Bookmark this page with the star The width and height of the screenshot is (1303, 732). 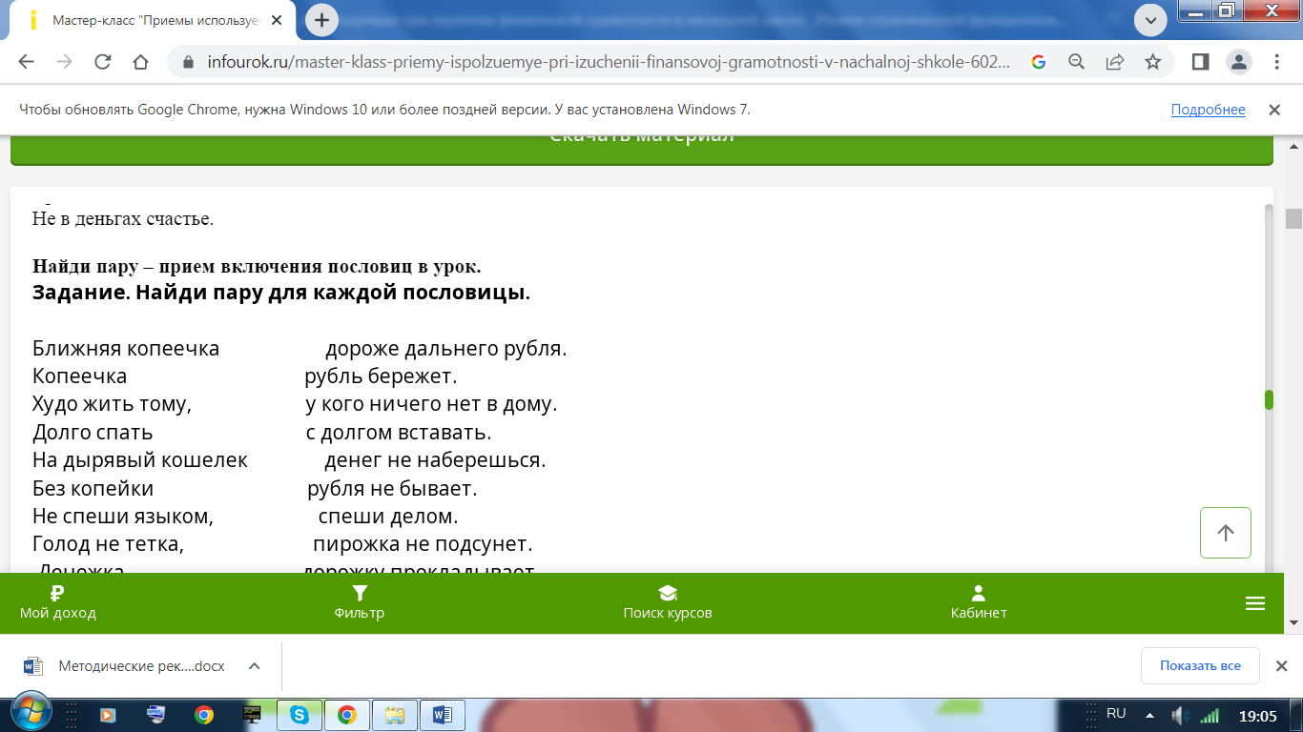click(1152, 62)
